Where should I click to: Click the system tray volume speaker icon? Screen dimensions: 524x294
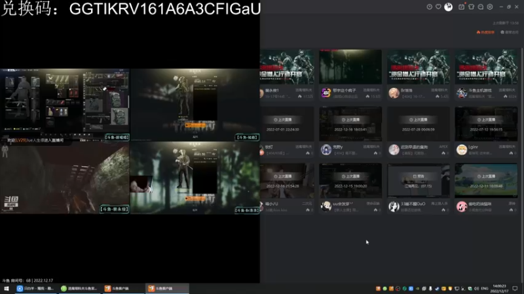click(x=477, y=289)
